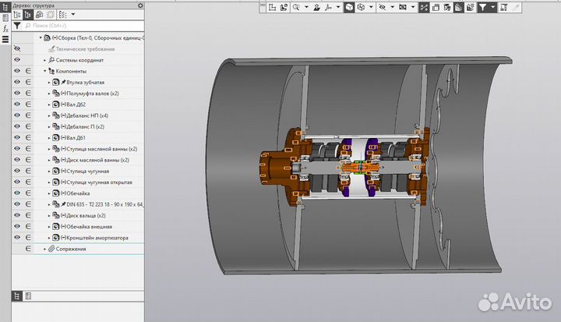Viewport: 561px width, 322px height.
Task: Collapse the Компоненты tree node
Action: coord(44,71)
